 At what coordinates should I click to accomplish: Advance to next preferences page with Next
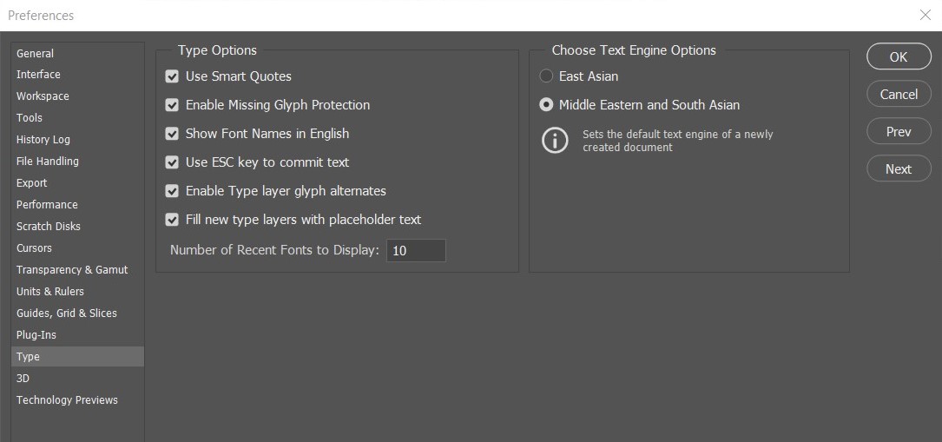[x=899, y=169]
